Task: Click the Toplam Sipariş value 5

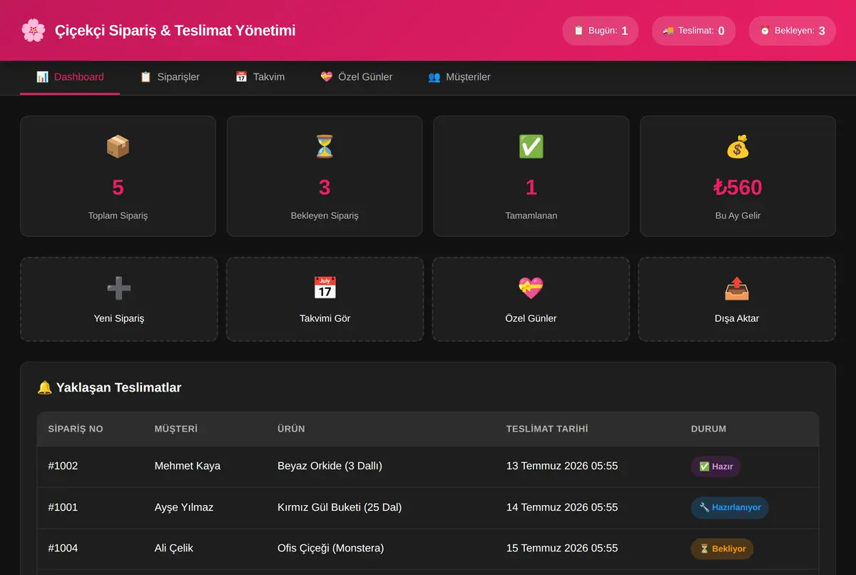Action: tap(118, 187)
